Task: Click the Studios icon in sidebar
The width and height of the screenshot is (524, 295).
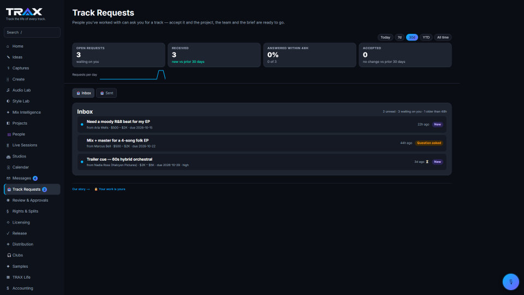Action: pyautogui.click(x=8, y=156)
